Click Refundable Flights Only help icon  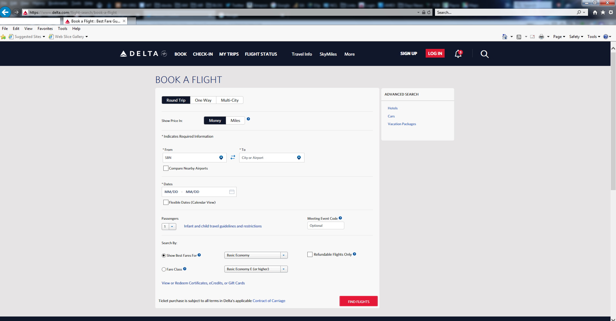354,254
